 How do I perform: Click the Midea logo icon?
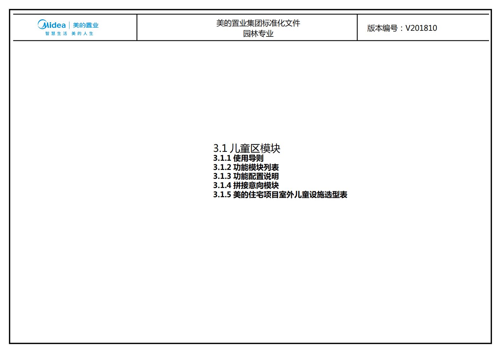pos(52,24)
